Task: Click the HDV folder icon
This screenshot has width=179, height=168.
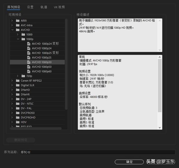Action: click(x=18, y=122)
